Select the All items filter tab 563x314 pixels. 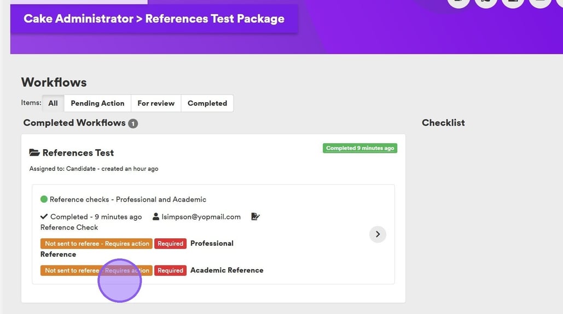pyautogui.click(x=53, y=103)
